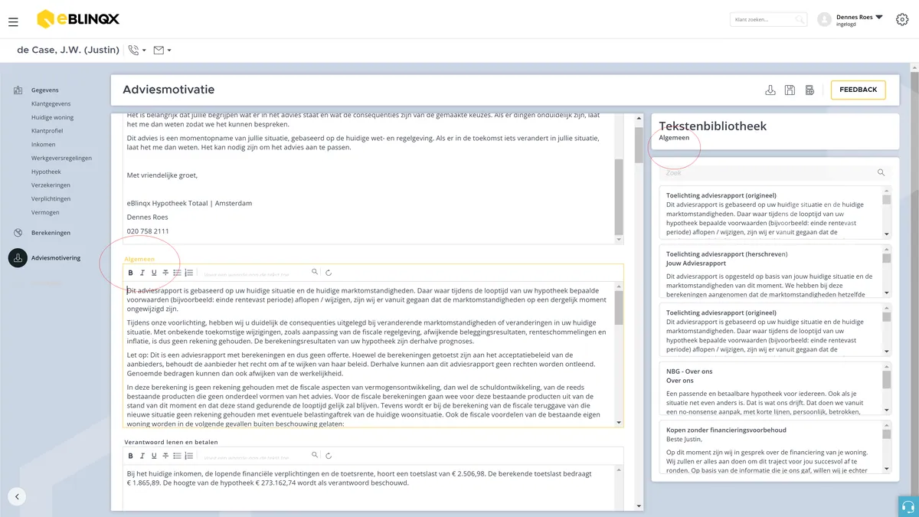This screenshot has width=919, height=517.
Task: Click the refresh icon in Algemeen toolbar
Action: coord(329,273)
